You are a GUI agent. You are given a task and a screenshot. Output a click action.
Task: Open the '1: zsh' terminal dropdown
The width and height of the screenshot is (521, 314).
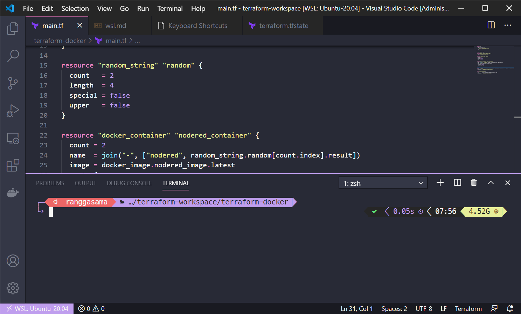(383, 182)
